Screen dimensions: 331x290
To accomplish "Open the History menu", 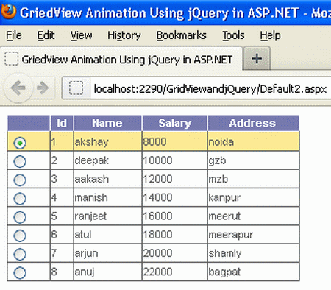I will (x=124, y=35).
